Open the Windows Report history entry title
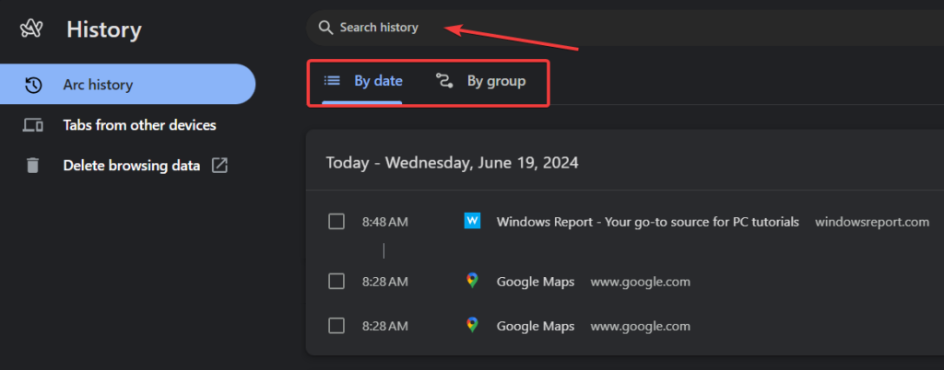944x370 pixels. point(647,222)
